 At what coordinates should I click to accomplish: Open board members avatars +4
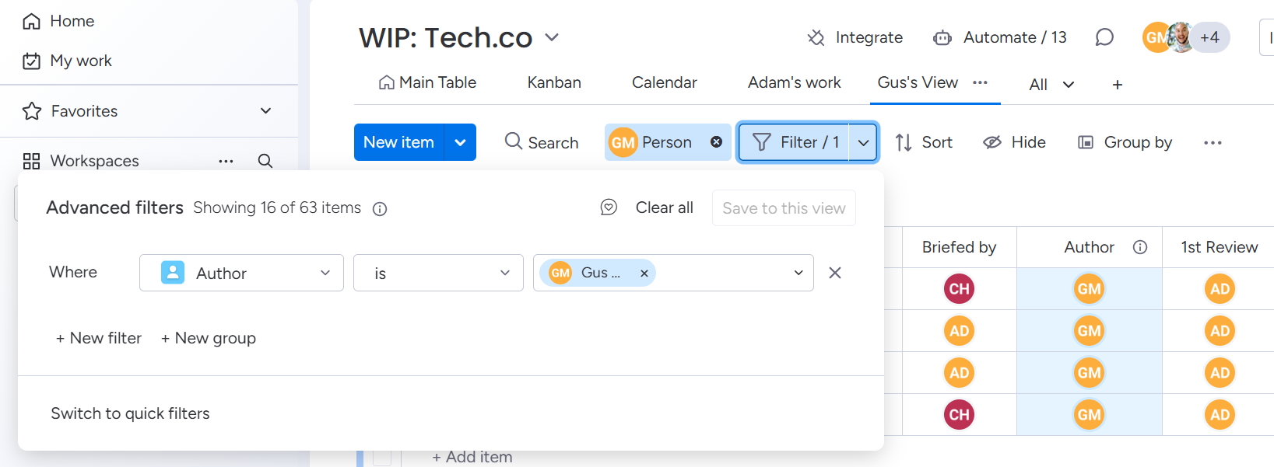pyautogui.click(x=1186, y=37)
